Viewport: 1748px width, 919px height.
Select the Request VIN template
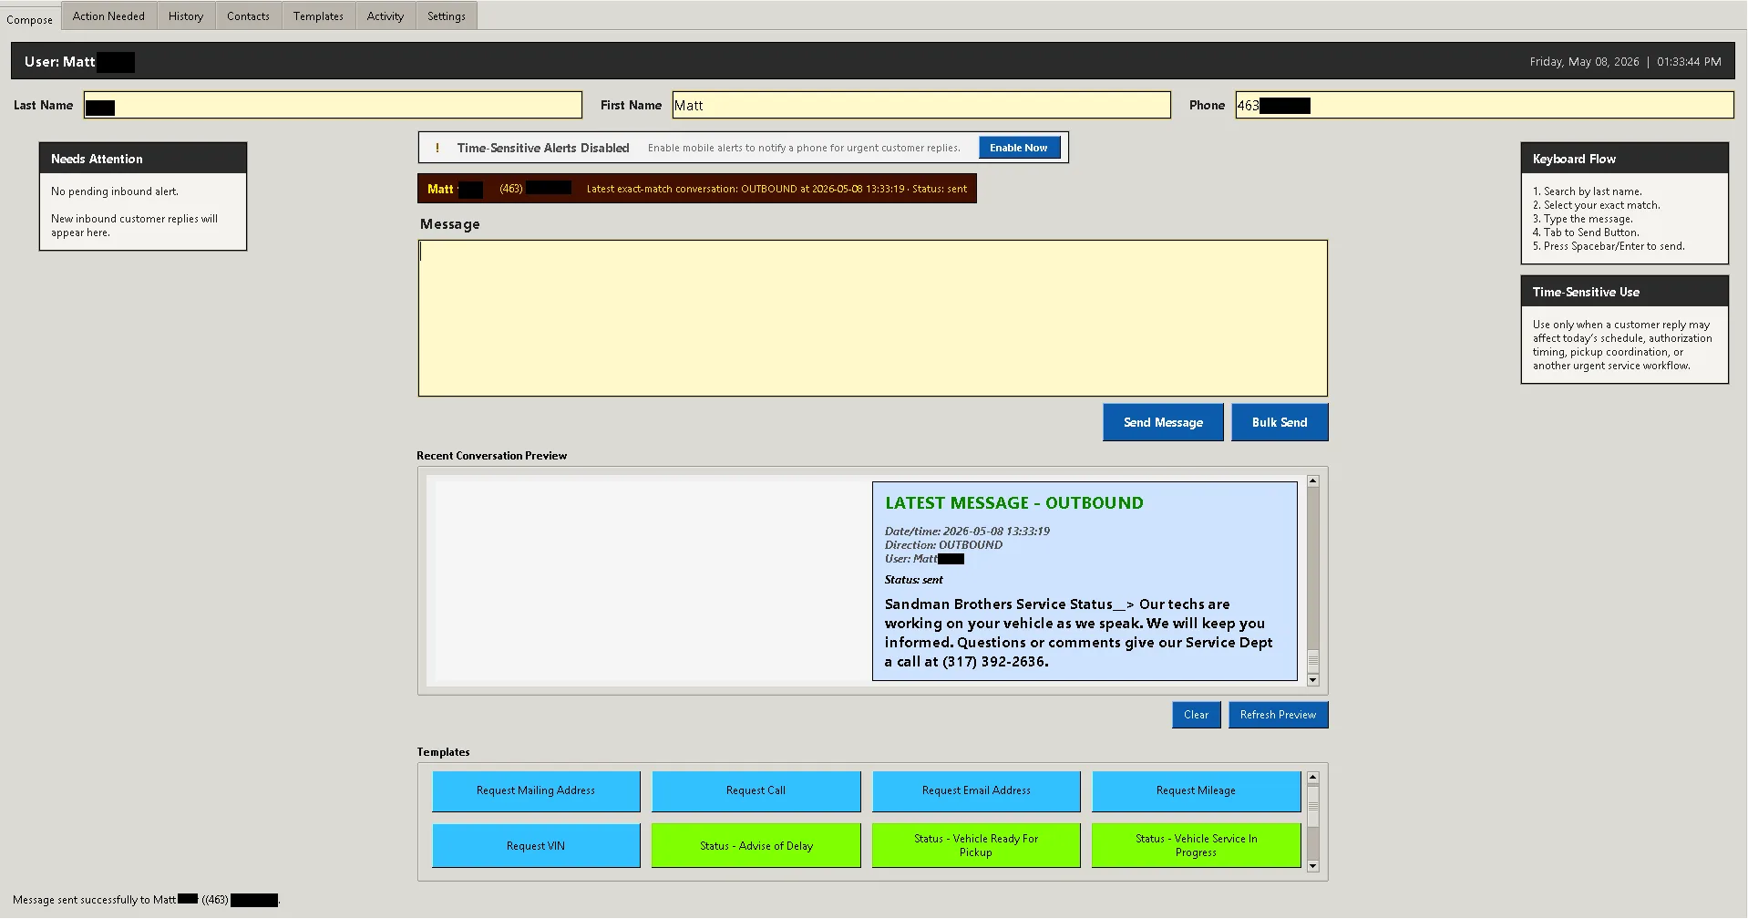coord(536,846)
